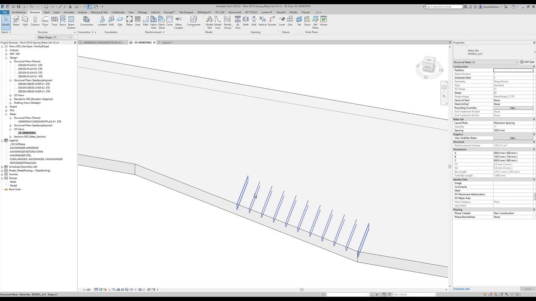Click the keyword search box
The height and width of the screenshot is (301, 536).
[444, 7]
